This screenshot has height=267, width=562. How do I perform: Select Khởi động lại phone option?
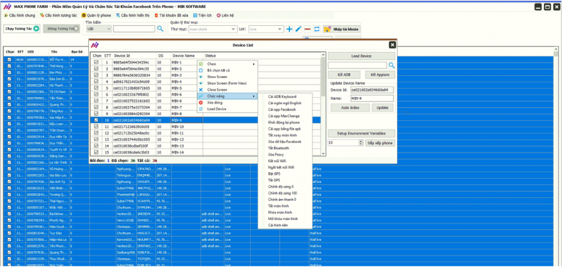[285, 122]
